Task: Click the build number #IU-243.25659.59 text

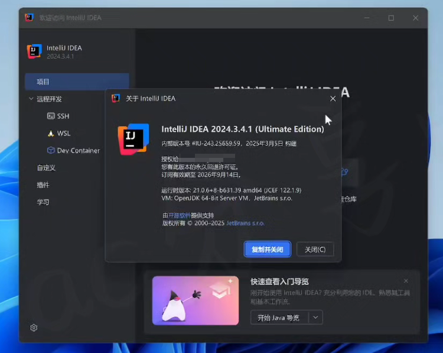Action: (x=216, y=144)
